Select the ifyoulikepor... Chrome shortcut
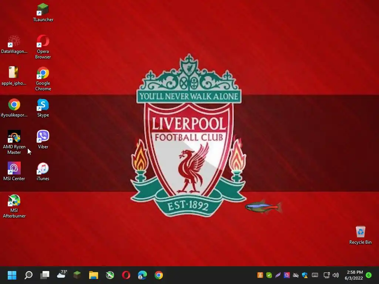Viewport: 379px width, 284px height. click(14, 108)
